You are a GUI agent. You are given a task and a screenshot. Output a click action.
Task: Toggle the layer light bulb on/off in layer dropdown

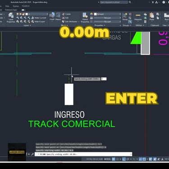[18, 14]
